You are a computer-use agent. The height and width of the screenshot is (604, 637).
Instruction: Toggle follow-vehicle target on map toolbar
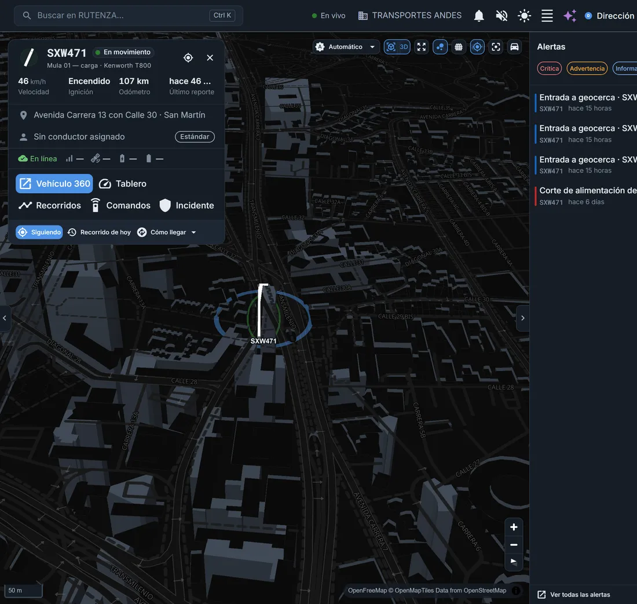pyautogui.click(x=477, y=47)
